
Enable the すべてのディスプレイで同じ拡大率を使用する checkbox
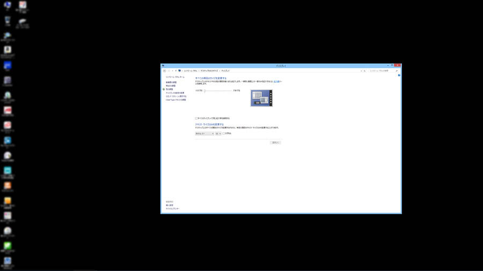coord(196,118)
